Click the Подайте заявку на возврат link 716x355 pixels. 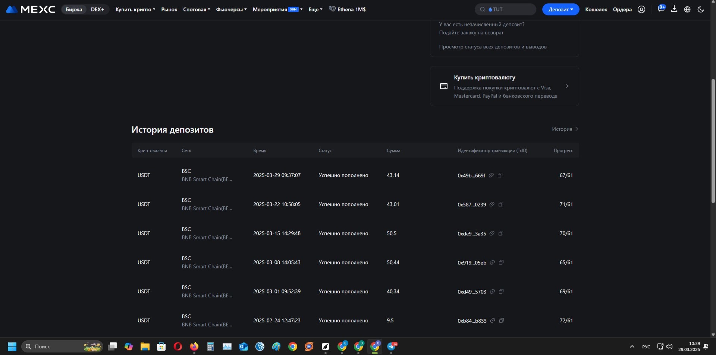click(471, 32)
